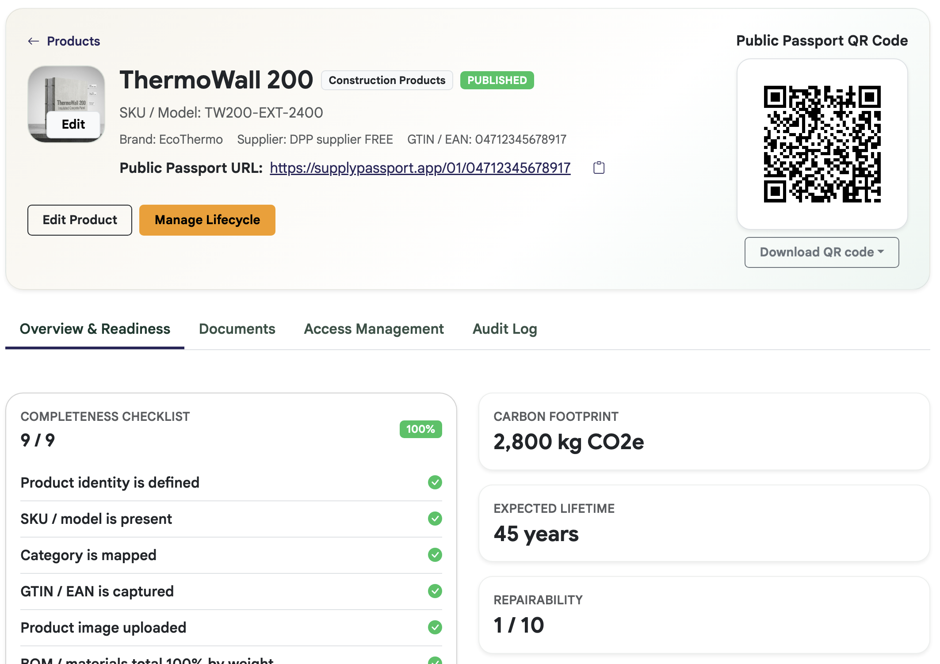Go back to Products list

coord(73,41)
